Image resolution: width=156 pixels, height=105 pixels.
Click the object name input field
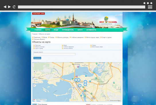point(54,54)
